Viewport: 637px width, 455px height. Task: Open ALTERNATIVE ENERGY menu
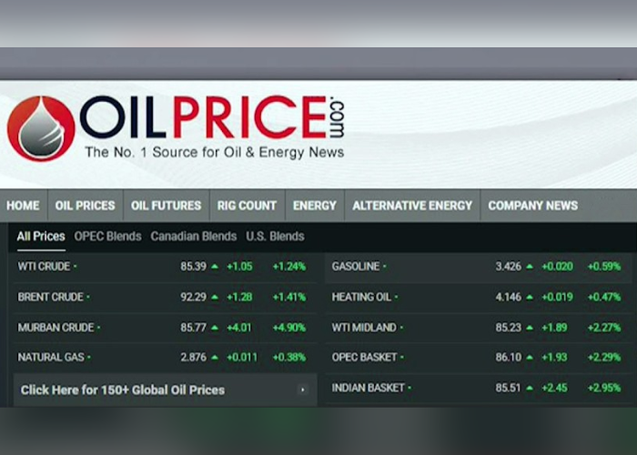pyautogui.click(x=412, y=206)
